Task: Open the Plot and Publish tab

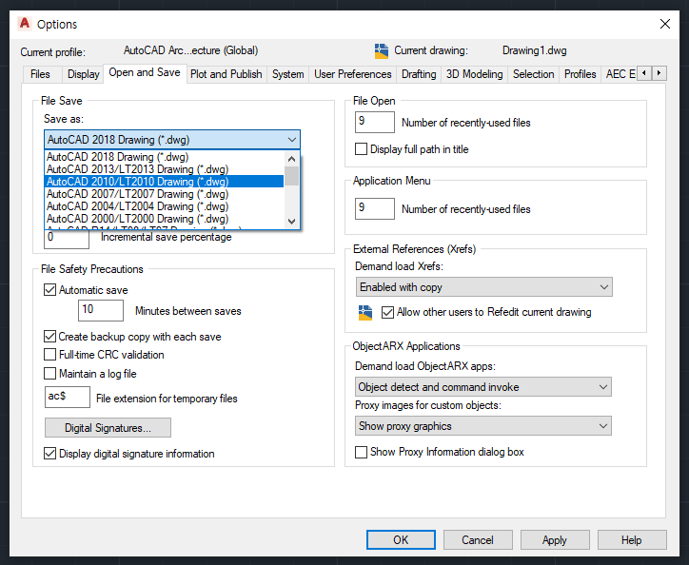Action: pos(226,74)
